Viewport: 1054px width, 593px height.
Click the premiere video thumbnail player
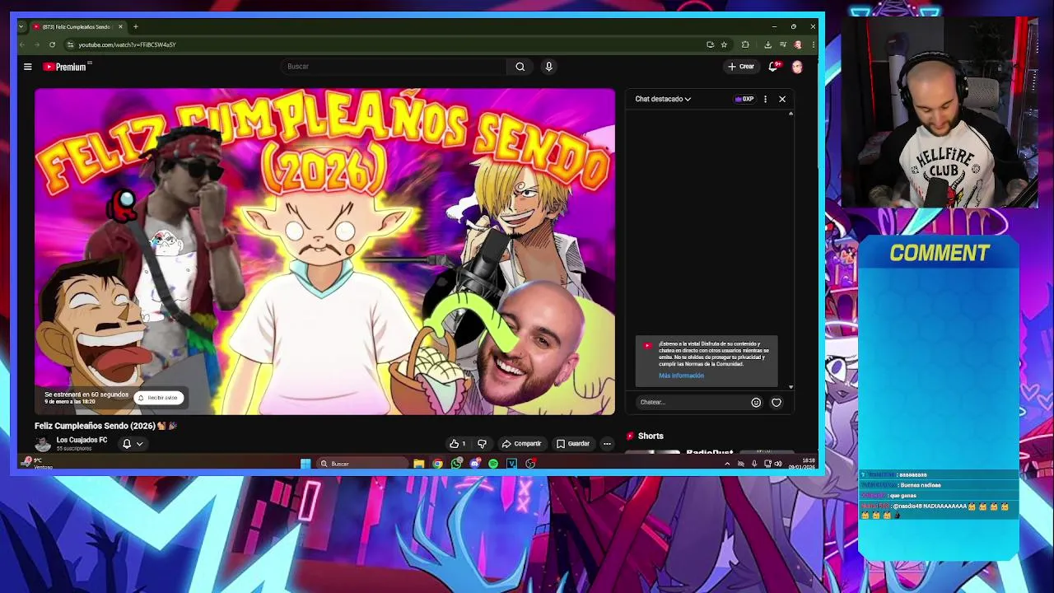324,251
